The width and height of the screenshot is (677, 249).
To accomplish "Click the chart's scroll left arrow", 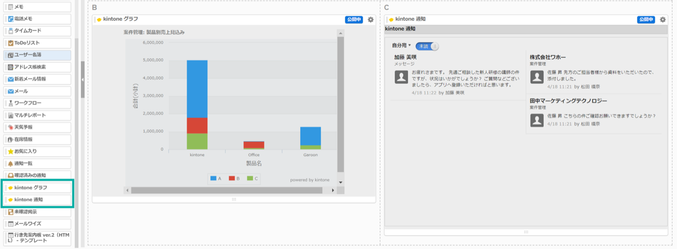I will tap(127, 190).
